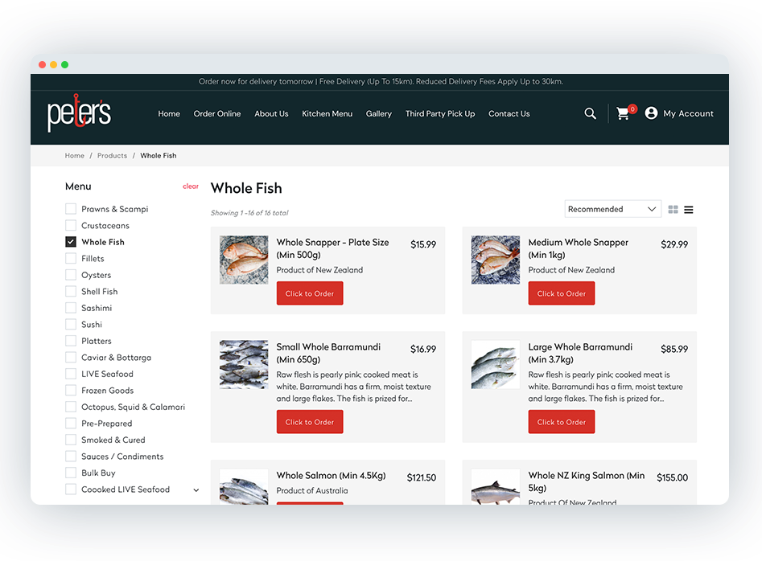This screenshot has height=561, width=762.
Task: Click the Whole Salmon product thumbnail
Action: (x=244, y=485)
